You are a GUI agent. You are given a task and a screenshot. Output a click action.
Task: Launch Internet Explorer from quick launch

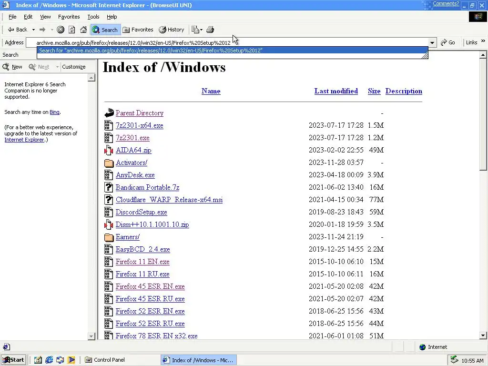pyautogui.click(x=49, y=360)
